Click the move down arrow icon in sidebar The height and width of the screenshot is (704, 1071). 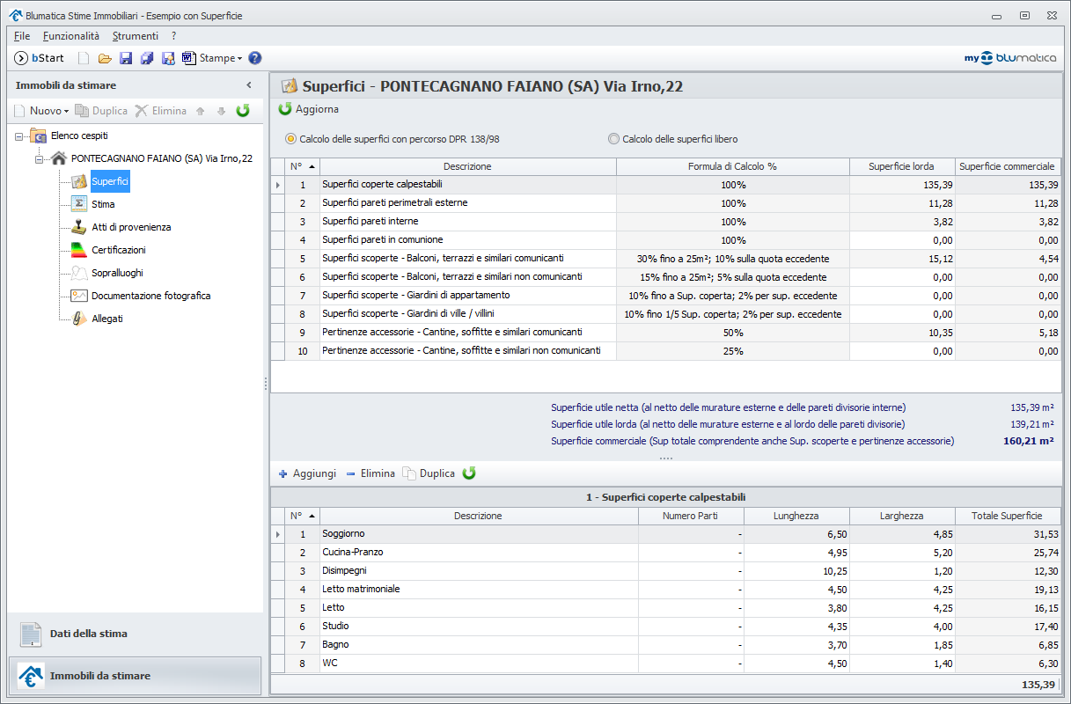coord(221,111)
